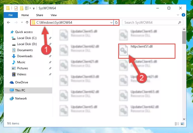Click the vertical scrollbar thumb
193x133 pixels.
[x=184, y=38]
